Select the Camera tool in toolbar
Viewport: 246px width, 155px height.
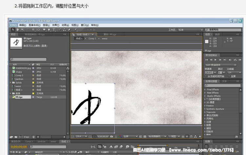(x=33, y=30)
